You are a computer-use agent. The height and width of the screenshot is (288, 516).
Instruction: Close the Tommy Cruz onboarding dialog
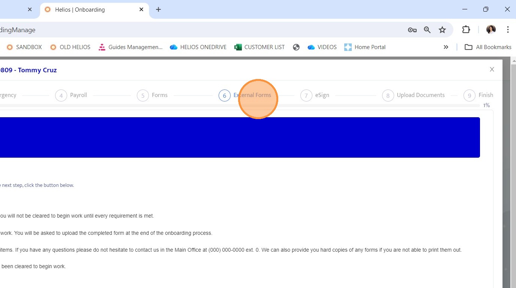492,69
